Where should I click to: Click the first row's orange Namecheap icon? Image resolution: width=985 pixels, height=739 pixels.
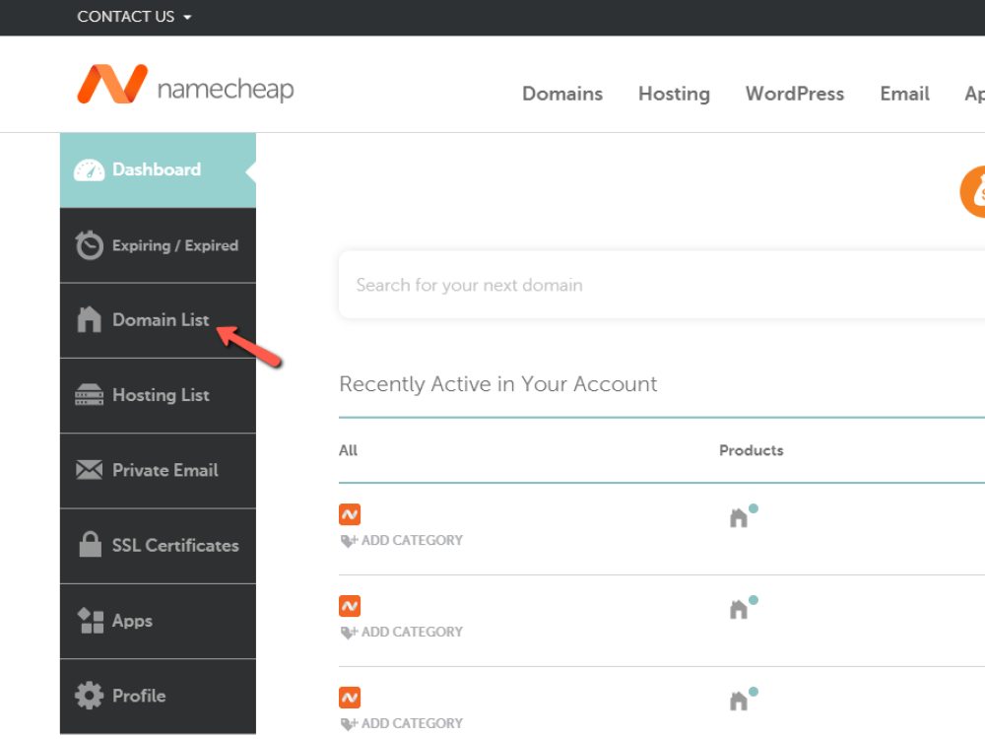(x=350, y=514)
